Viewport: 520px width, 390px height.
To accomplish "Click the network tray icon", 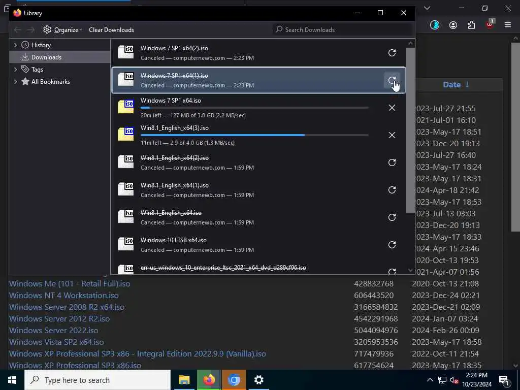I will [442, 380].
